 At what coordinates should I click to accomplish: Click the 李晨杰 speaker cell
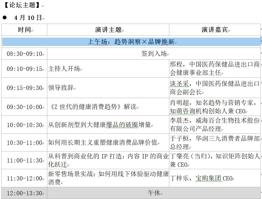(x=214, y=125)
